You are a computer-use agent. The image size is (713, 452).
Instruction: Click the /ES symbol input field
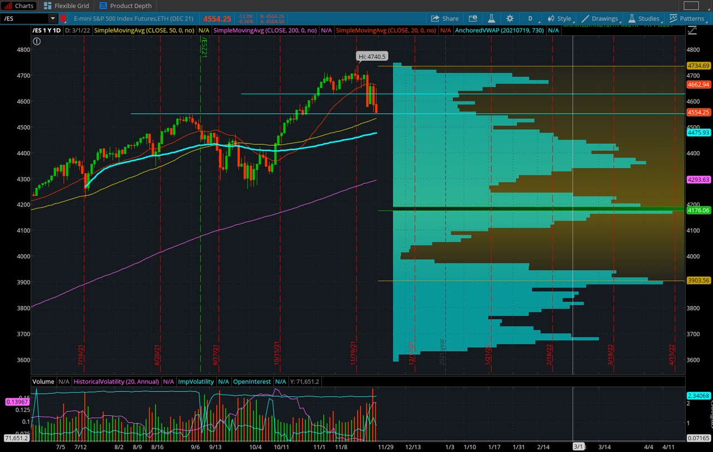point(25,18)
